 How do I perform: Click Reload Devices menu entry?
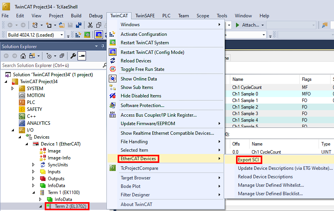click(136, 61)
